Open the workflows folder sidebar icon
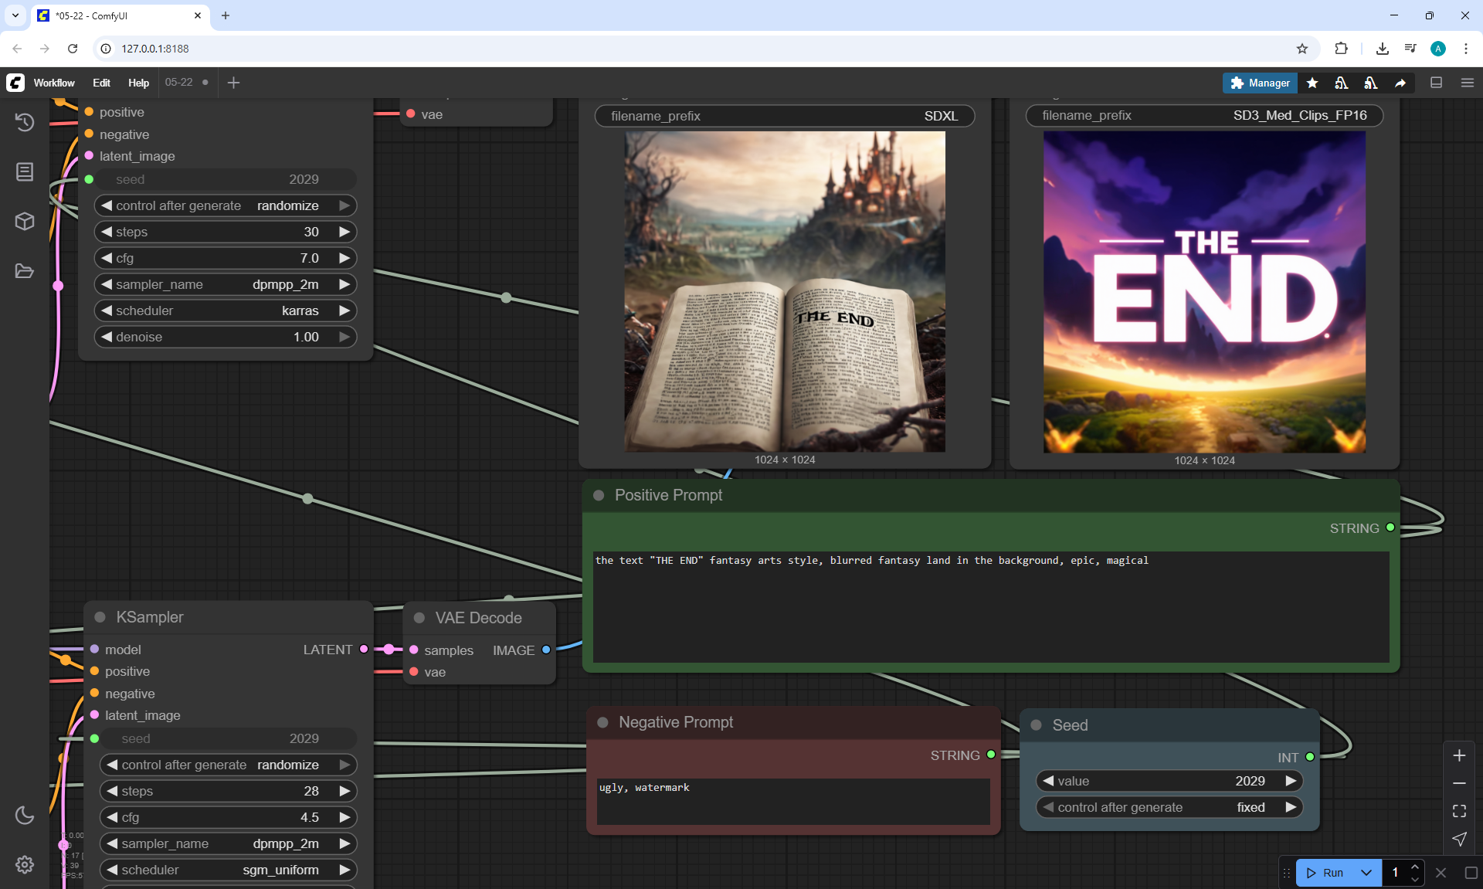The height and width of the screenshot is (889, 1483). pyautogui.click(x=25, y=271)
